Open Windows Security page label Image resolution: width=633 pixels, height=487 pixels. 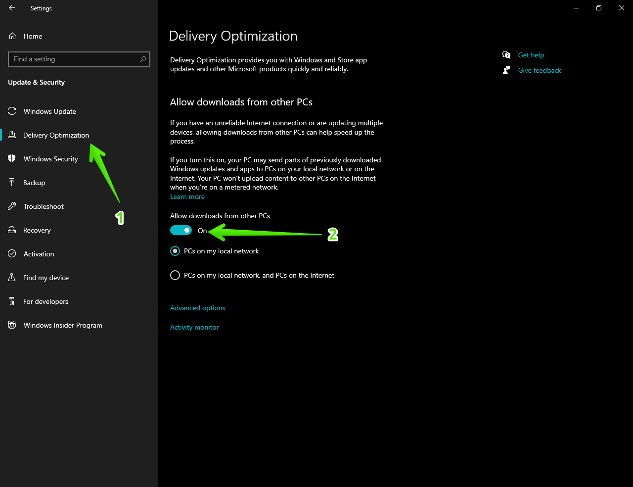51,159
